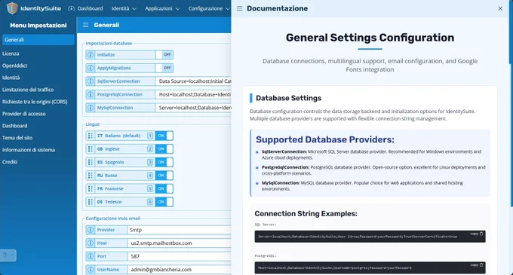Click the Host field us2.smtp.mailhostbox.com
The height and width of the screenshot is (275, 513).
coord(180,243)
